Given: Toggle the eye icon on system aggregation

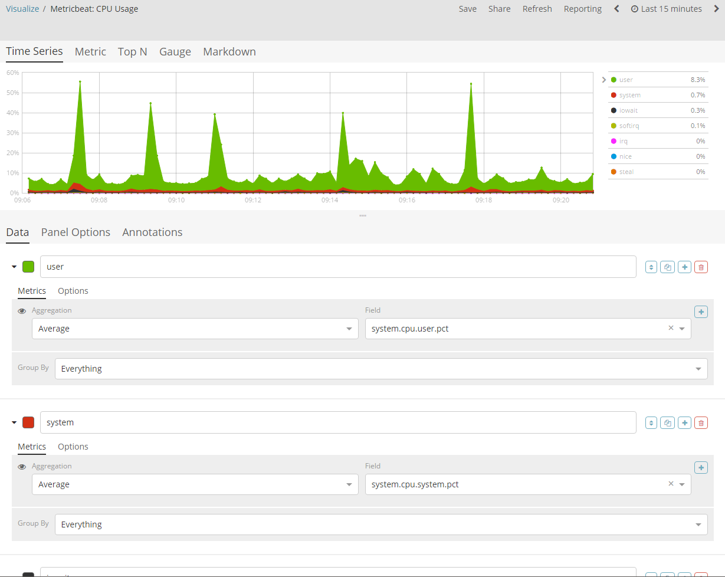Looking at the screenshot, I should click(22, 465).
